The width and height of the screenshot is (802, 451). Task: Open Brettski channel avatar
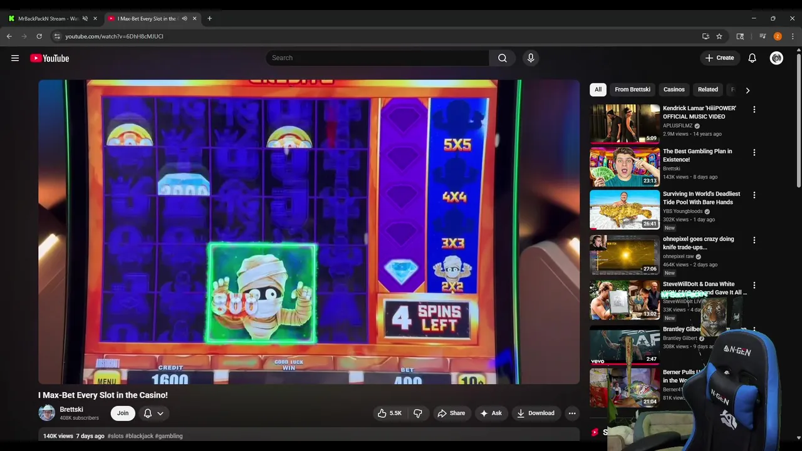click(x=46, y=413)
